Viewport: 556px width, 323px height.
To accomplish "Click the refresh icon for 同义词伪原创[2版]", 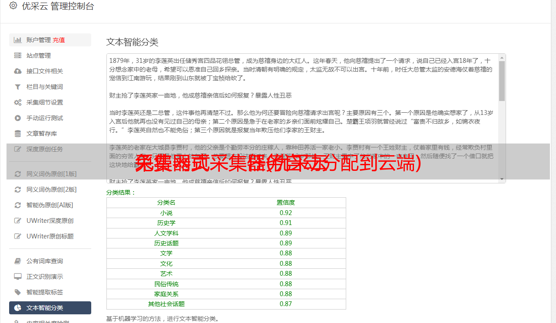I will [17, 189].
